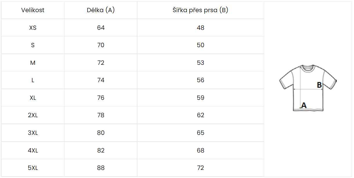Click the S size row label
The width and height of the screenshot is (354, 178).
click(33, 45)
